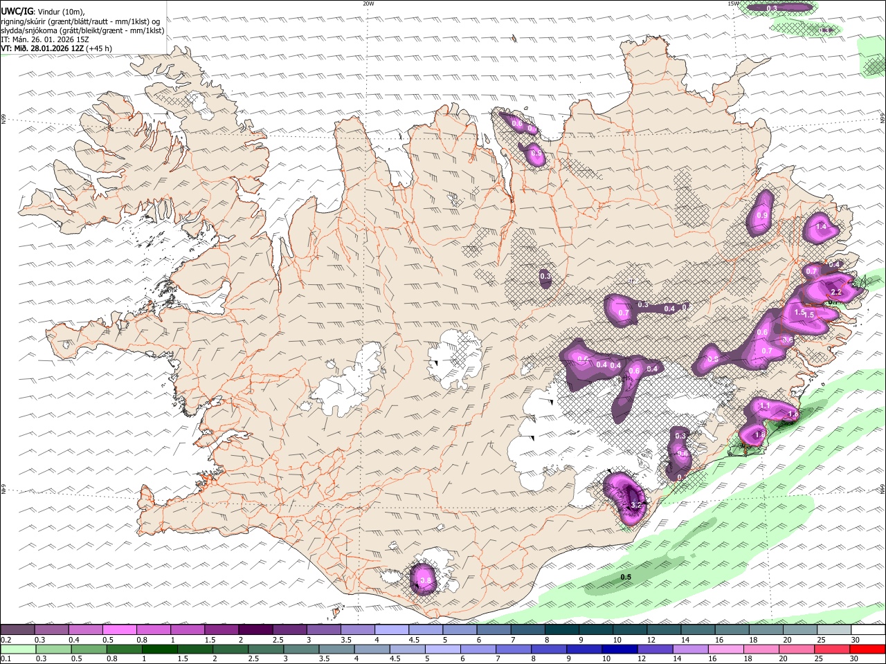Click the purple snow blob holding the 3.8 value
Screen dimensions: 886x664
click(x=424, y=579)
